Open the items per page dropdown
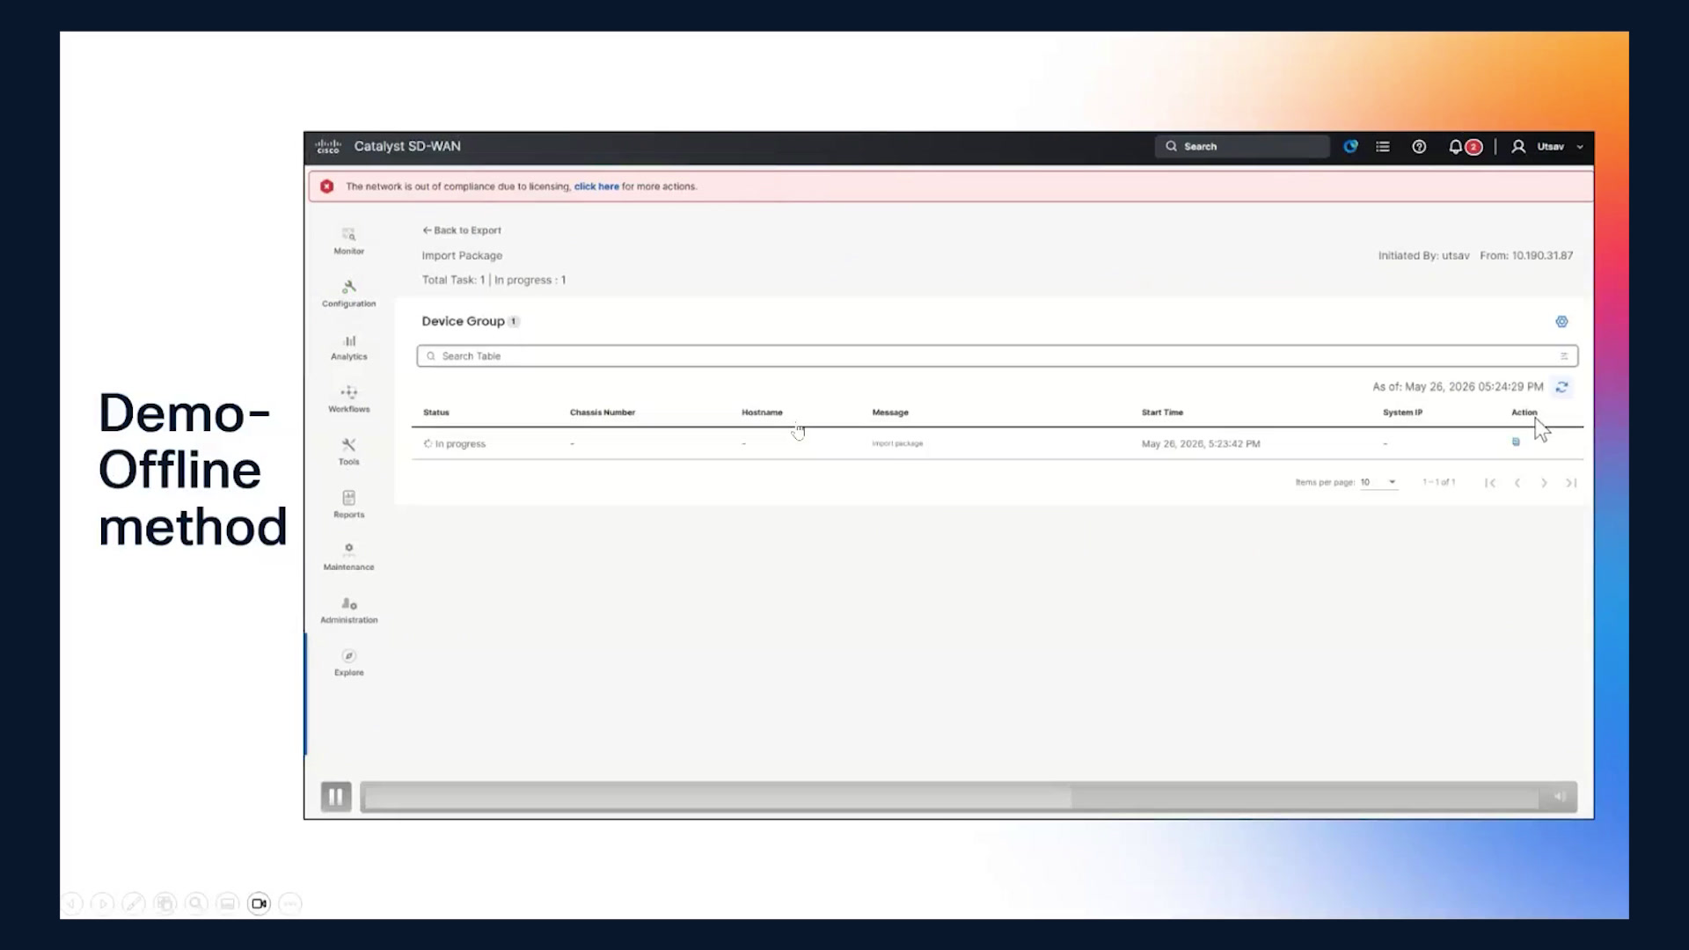Viewport: 1689px width, 950px height. pyautogui.click(x=1378, y=482)
